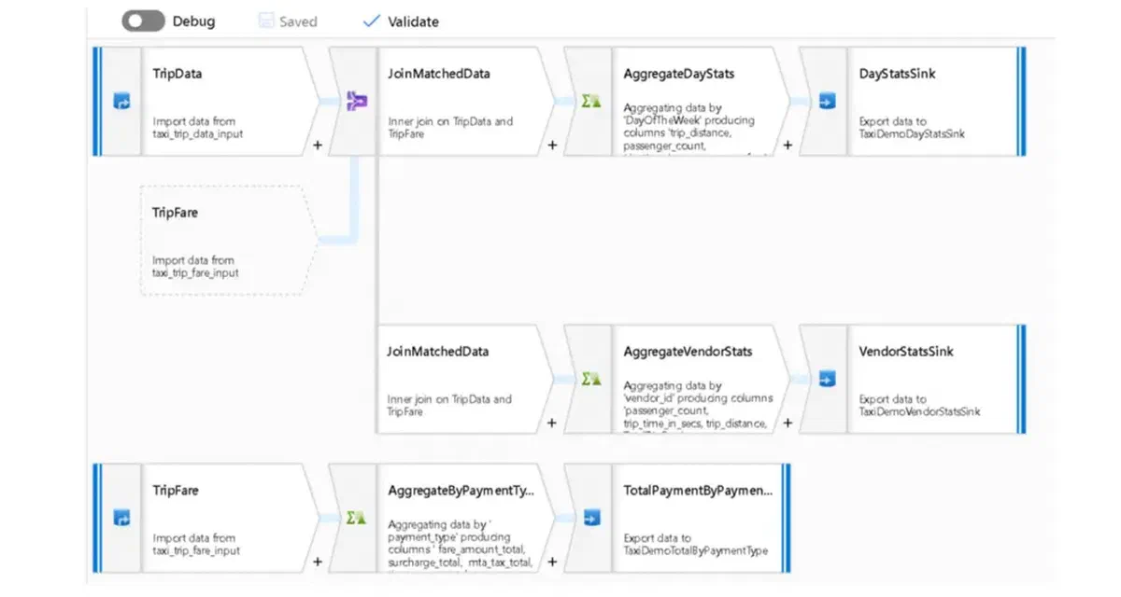
Task: Select the dashed TripFare source node
Action: (x=224, y=241)
